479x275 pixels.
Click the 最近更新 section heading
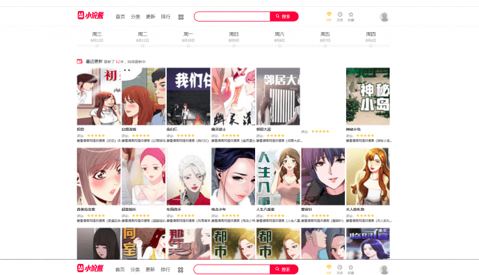[x=94, y=61]
